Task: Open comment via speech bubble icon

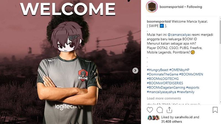Action: [160, 110]
